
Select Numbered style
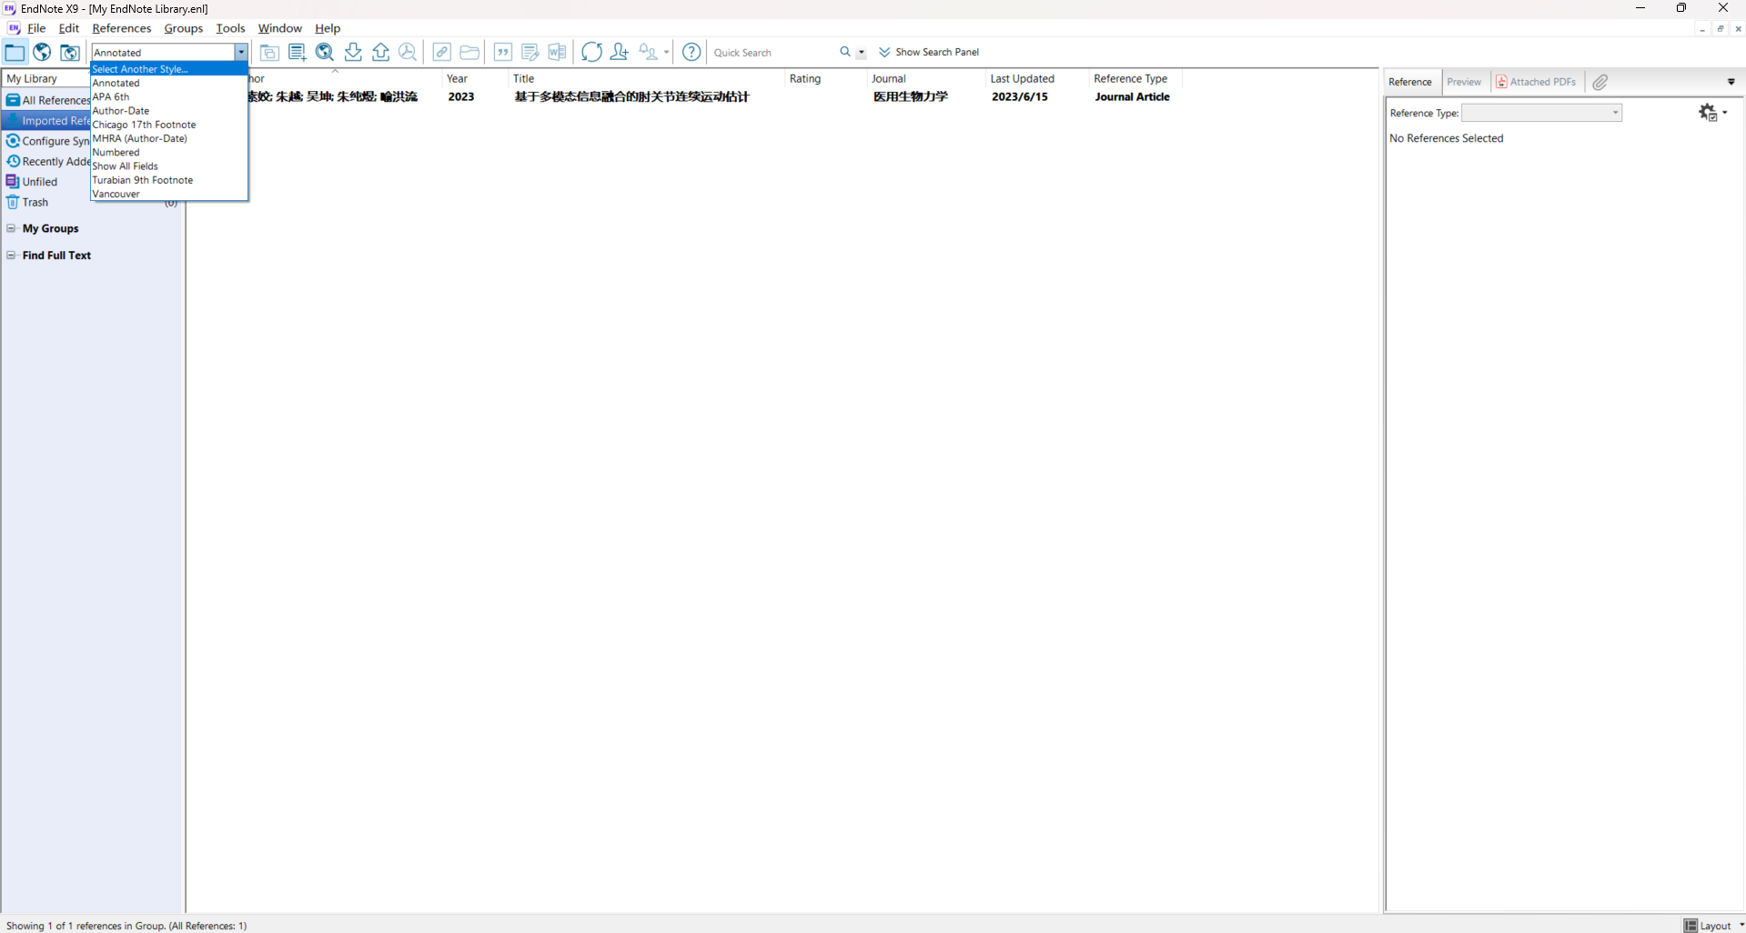point(169,152)
